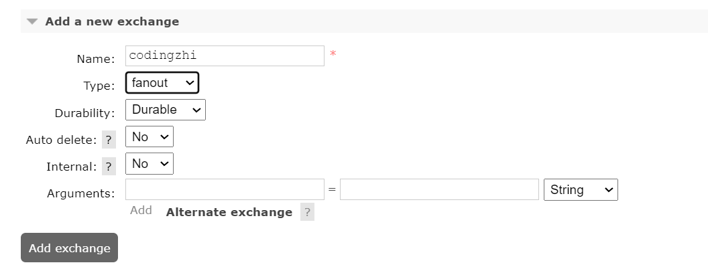Viewport: 708px width, 277px height.
Task: Open the Internal No dropdown
Action: tap(150, 164)
